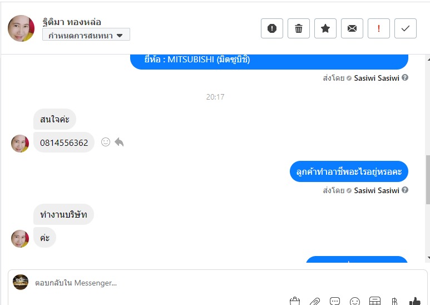Click the chat scrollbar thumb

point(428,180)
